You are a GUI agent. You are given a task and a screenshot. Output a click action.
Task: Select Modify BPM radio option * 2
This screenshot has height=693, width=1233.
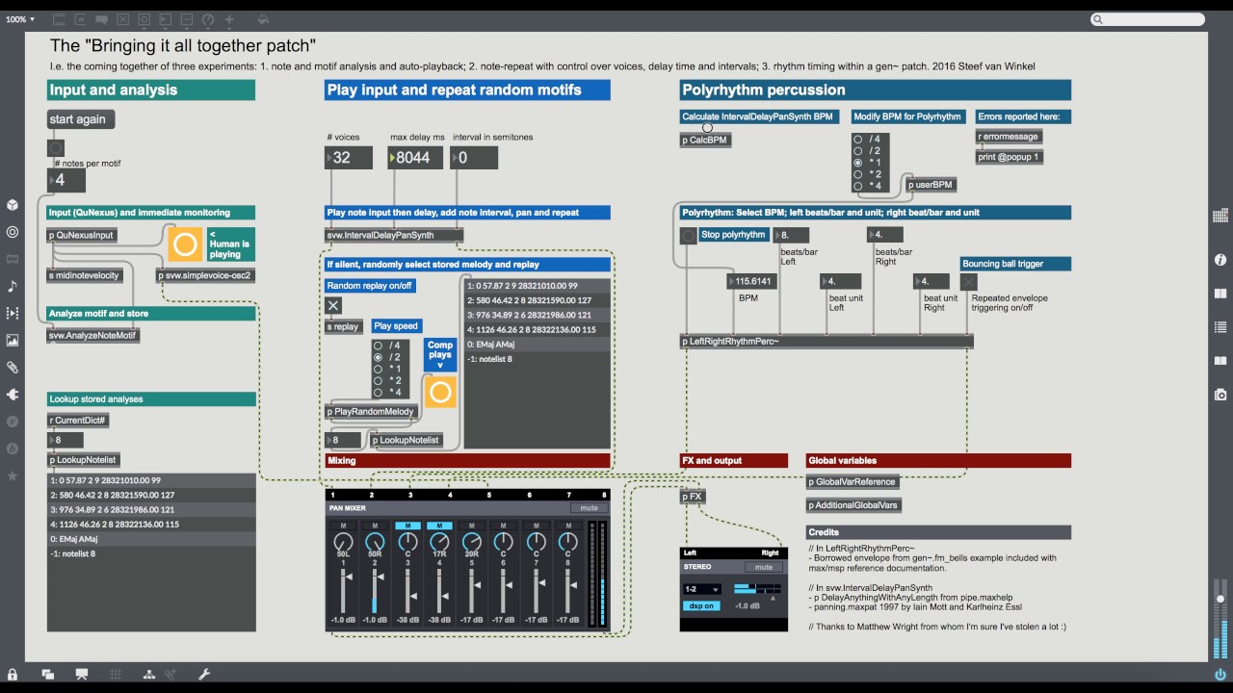[x=858, y=174]
